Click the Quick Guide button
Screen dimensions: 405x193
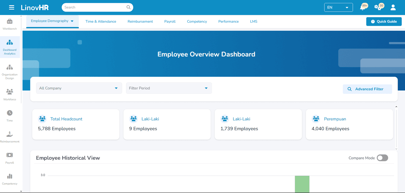[x=384, y=22]
